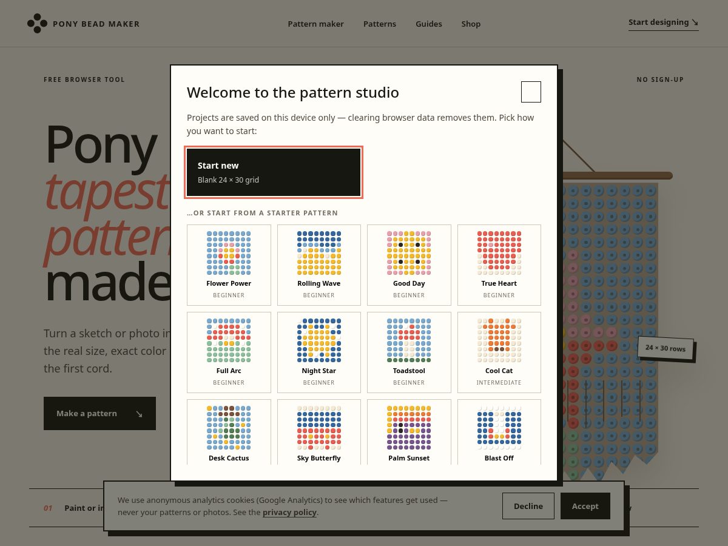Screen dimensions: 728x546
Task: Choose the Night Star starter pattern
Action: [x=319, y=352]
